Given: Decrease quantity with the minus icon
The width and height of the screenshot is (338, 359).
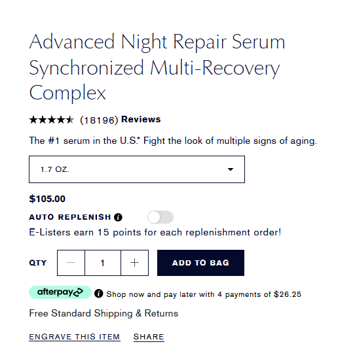Looking at the screenshot, I should 71,263.
